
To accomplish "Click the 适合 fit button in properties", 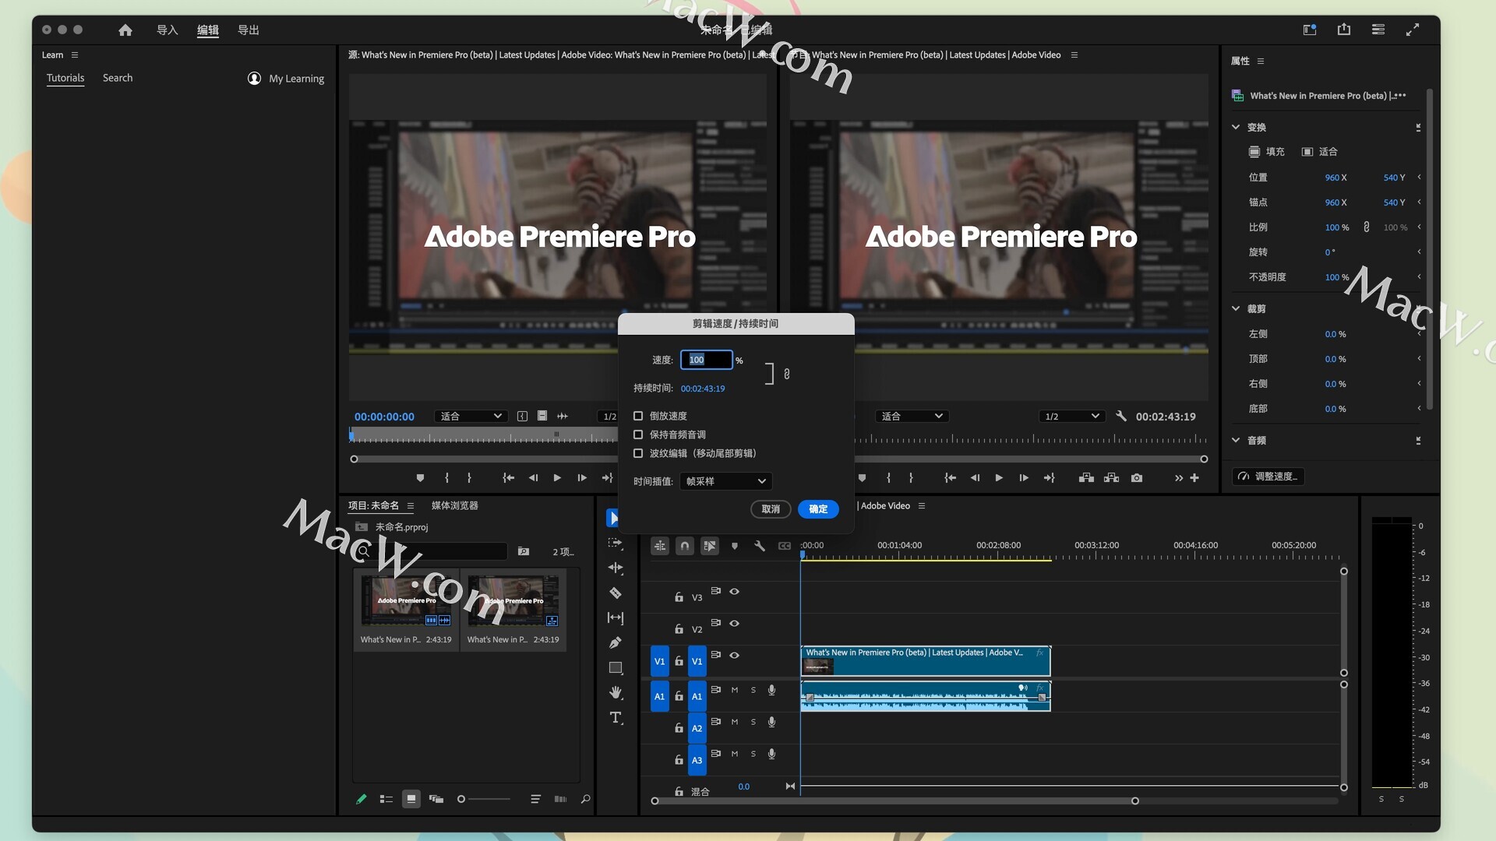I will (x=1320, y=152).
